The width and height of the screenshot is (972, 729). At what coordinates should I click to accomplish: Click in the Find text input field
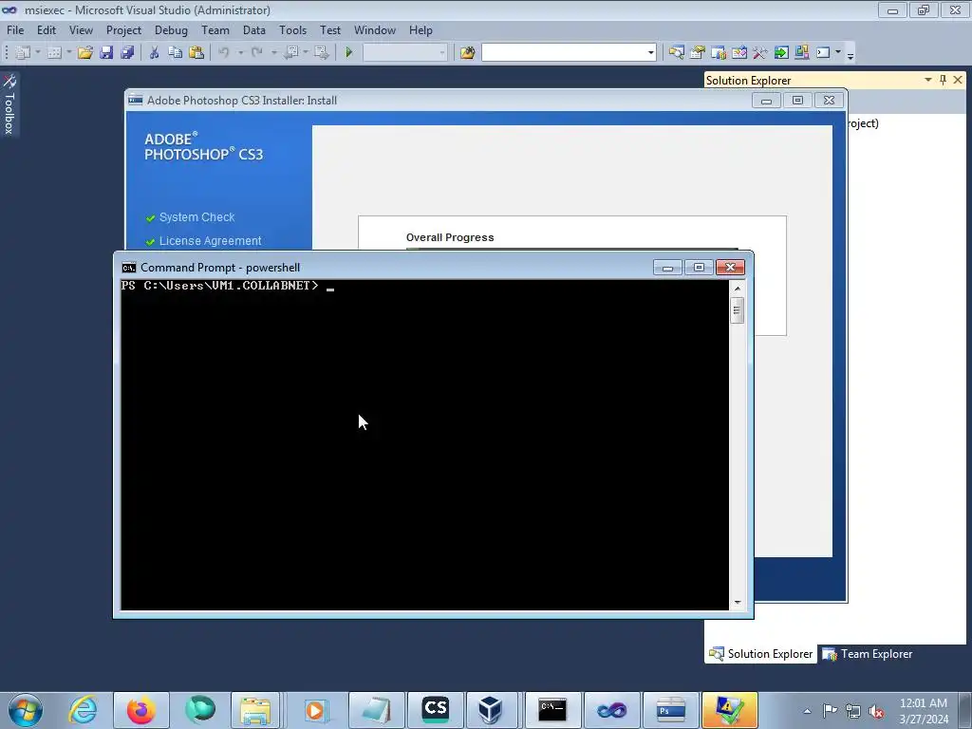[x=564, y=53]
